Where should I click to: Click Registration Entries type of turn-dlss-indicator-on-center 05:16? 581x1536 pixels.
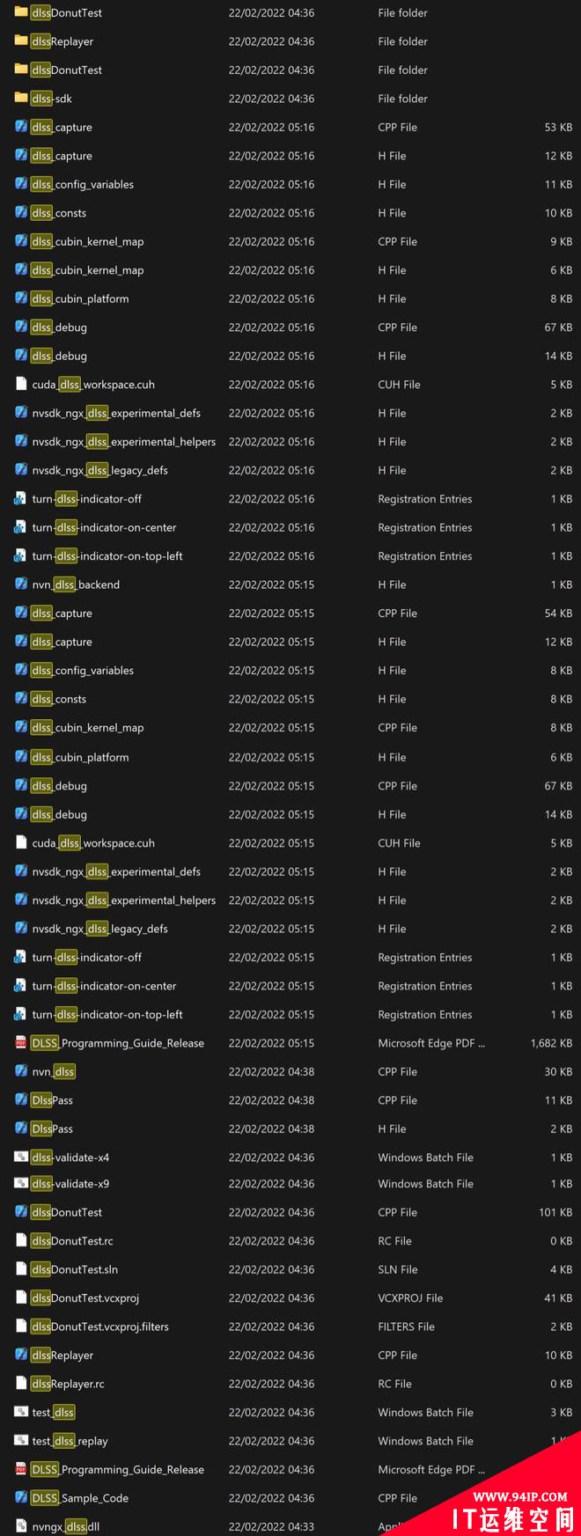point(424,527)
